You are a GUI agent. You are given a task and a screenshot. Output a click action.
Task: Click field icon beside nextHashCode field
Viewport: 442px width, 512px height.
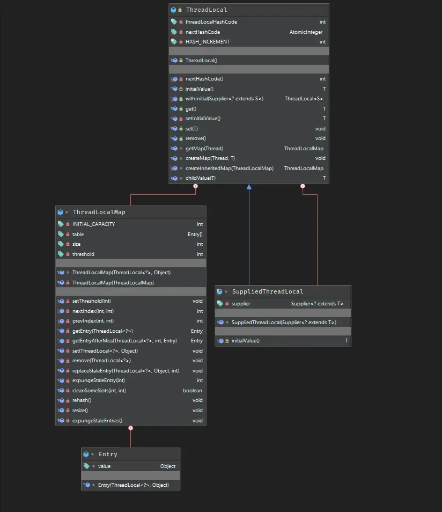(174, 32)
